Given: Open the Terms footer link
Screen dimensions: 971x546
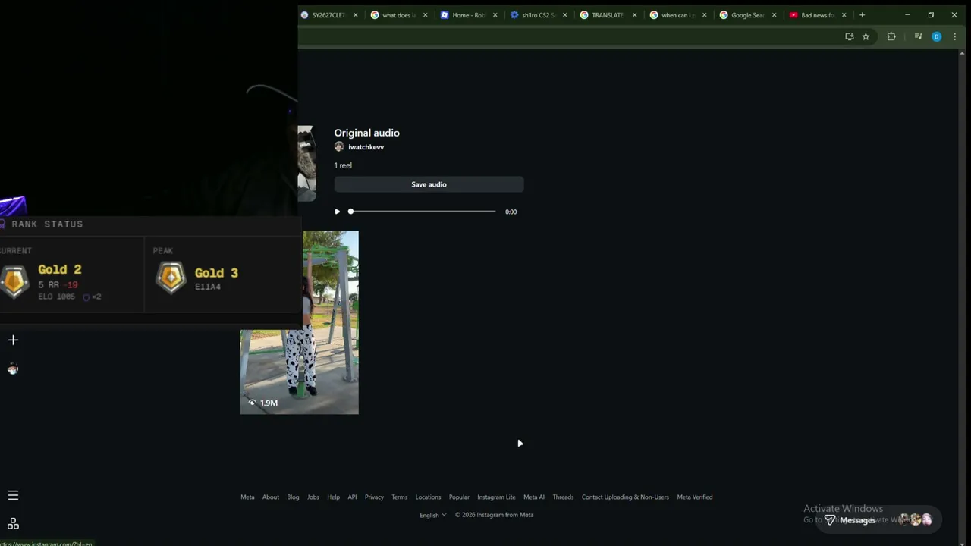Looking at the screenshot, I should [400, 497].
